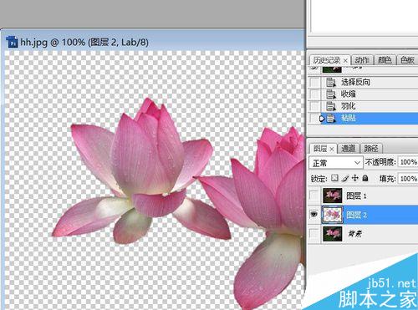
Task: Open the 颜色 panel tab
Action: [385, 60]
